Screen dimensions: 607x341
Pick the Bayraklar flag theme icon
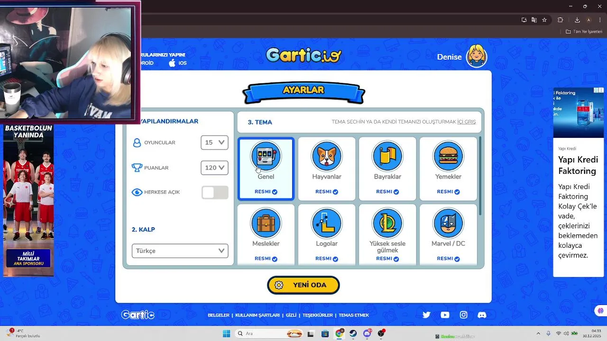coord(387,156)
